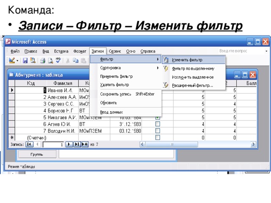Click the new record row selector asterisk

pyautogui.click(x=12, y=137)
